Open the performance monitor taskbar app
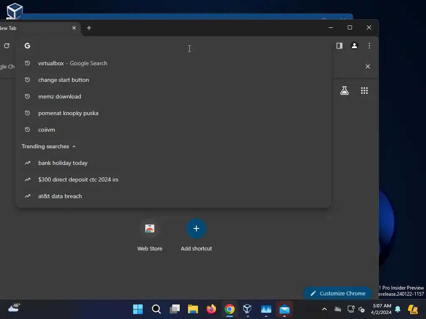426x319 pixels. pos(266,309)
